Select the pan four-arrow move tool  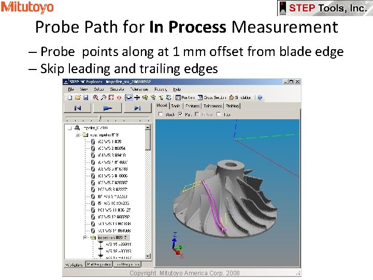point(137,97)
